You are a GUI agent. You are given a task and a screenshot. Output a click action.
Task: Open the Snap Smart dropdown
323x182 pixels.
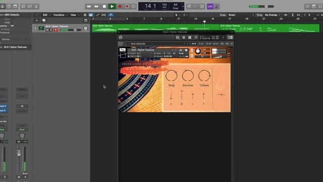pos(241,15)
